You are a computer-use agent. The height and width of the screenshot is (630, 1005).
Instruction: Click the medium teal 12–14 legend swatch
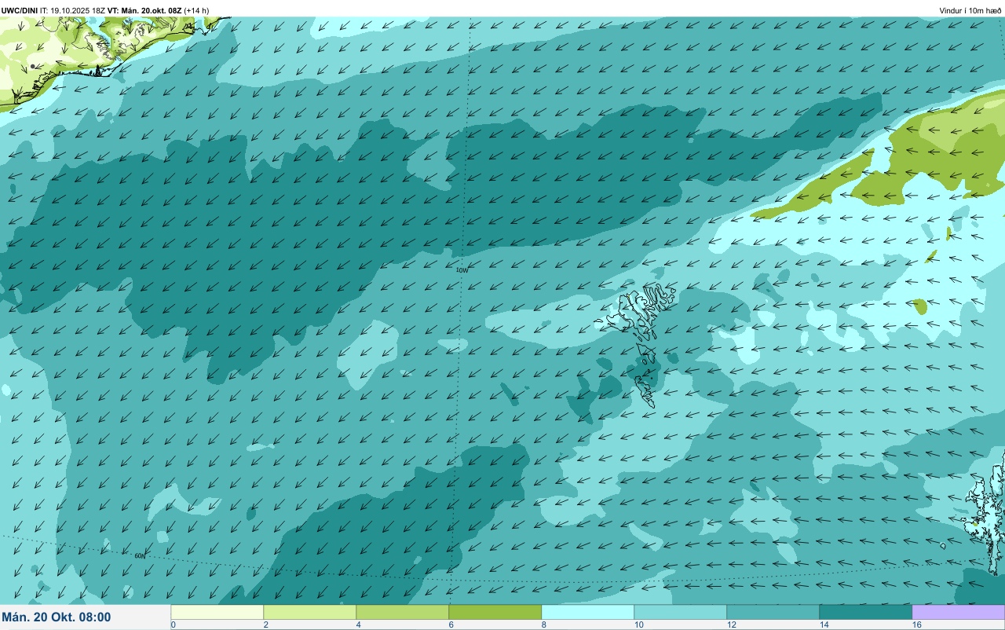773,612
